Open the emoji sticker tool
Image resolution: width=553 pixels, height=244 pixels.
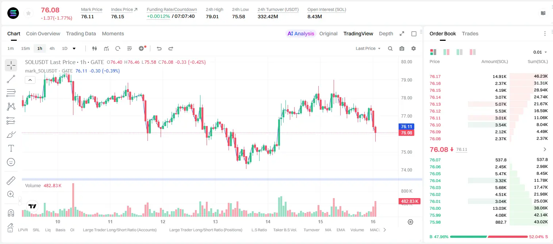tap(11, 162)
